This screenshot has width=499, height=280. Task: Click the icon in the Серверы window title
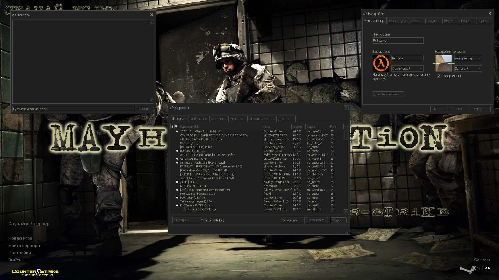pyautogui.click(x=172, y=108)
